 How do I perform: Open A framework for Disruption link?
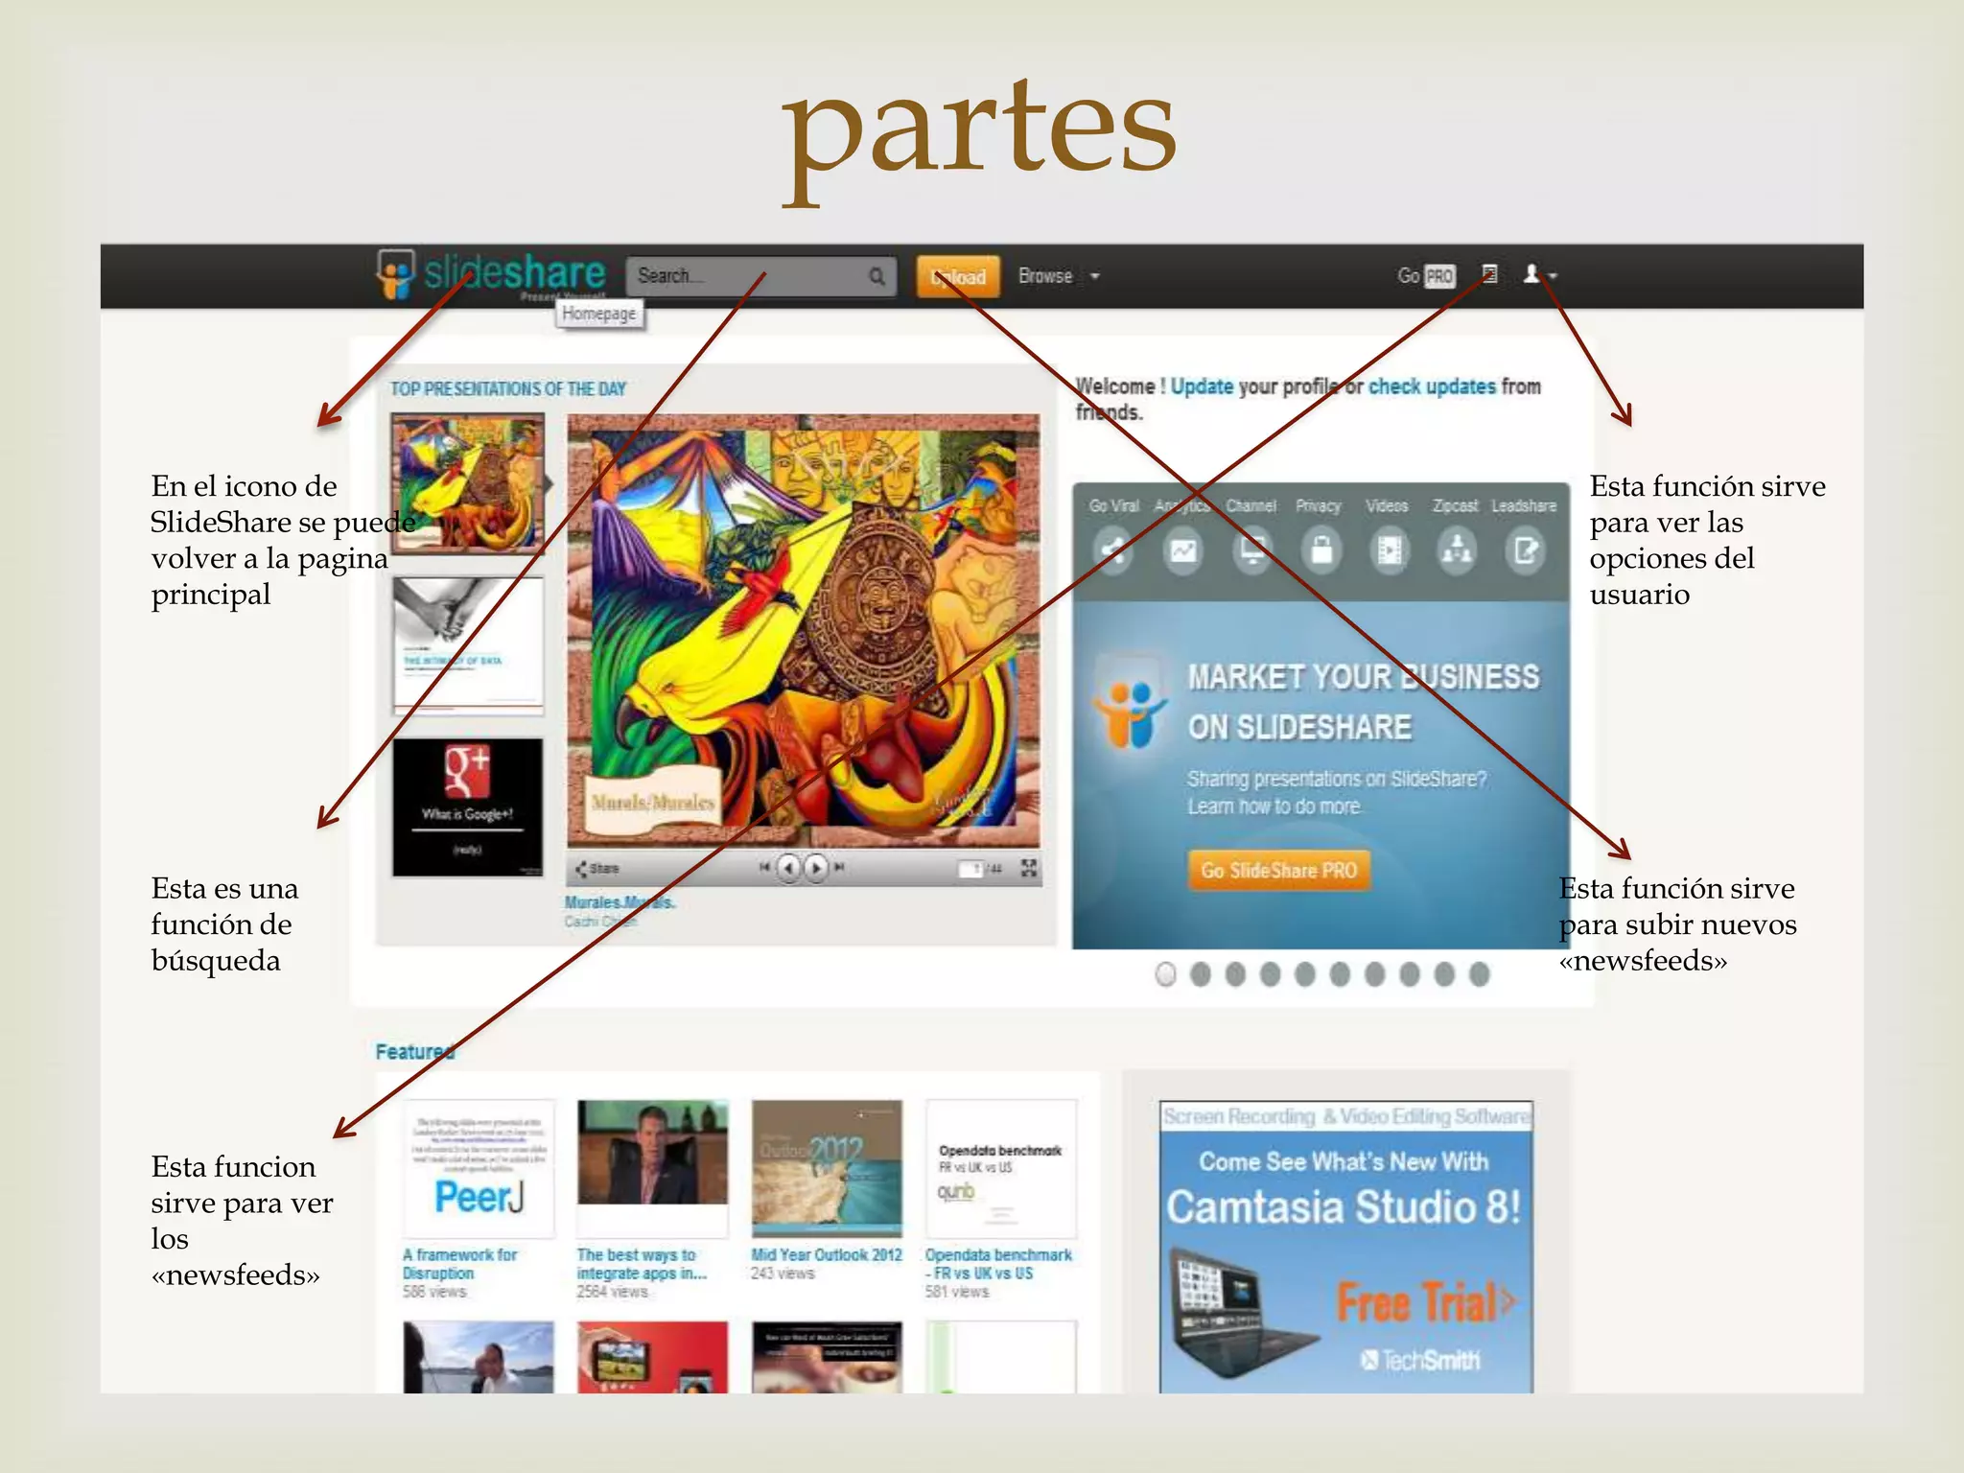459,1264
